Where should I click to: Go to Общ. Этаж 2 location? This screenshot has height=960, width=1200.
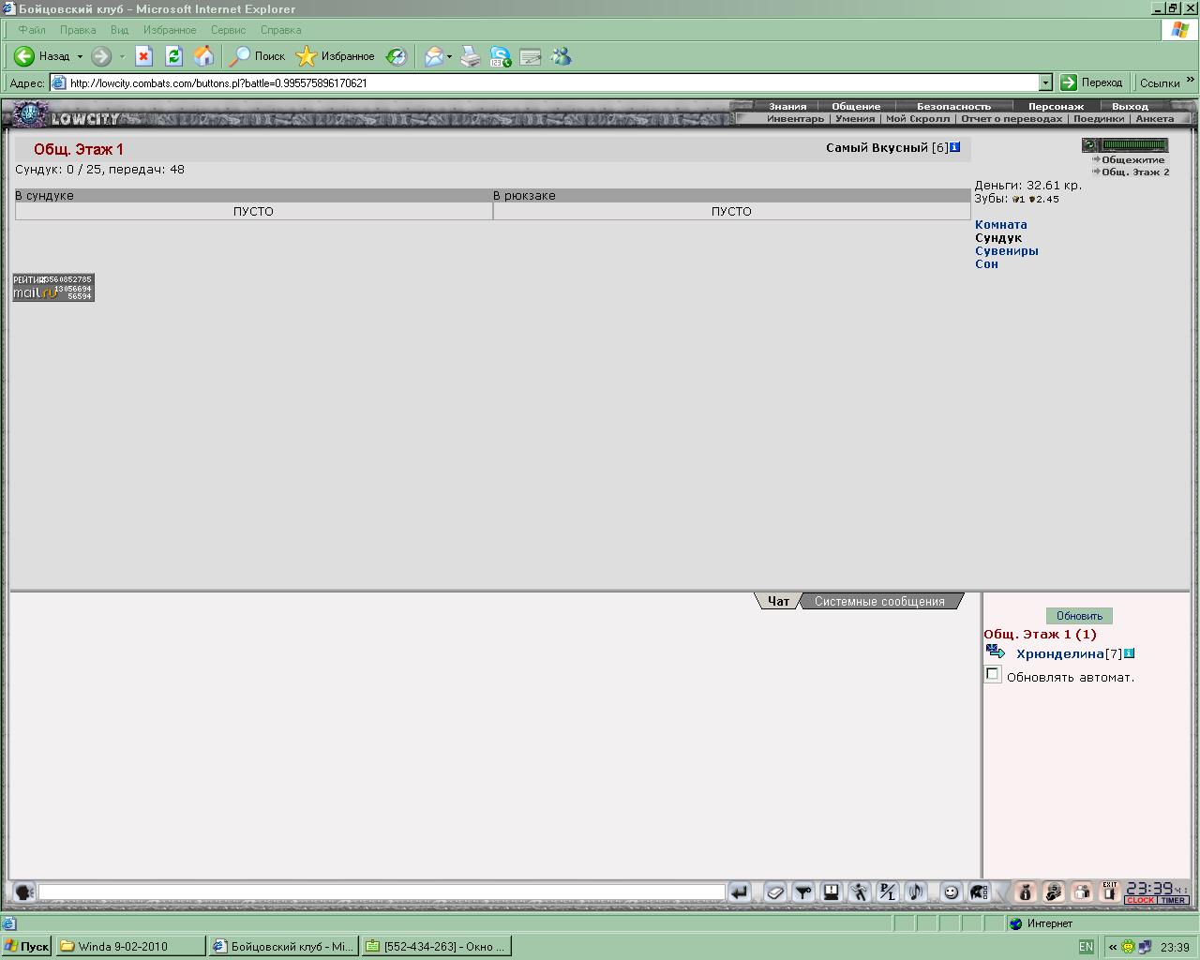[1135, 172]
